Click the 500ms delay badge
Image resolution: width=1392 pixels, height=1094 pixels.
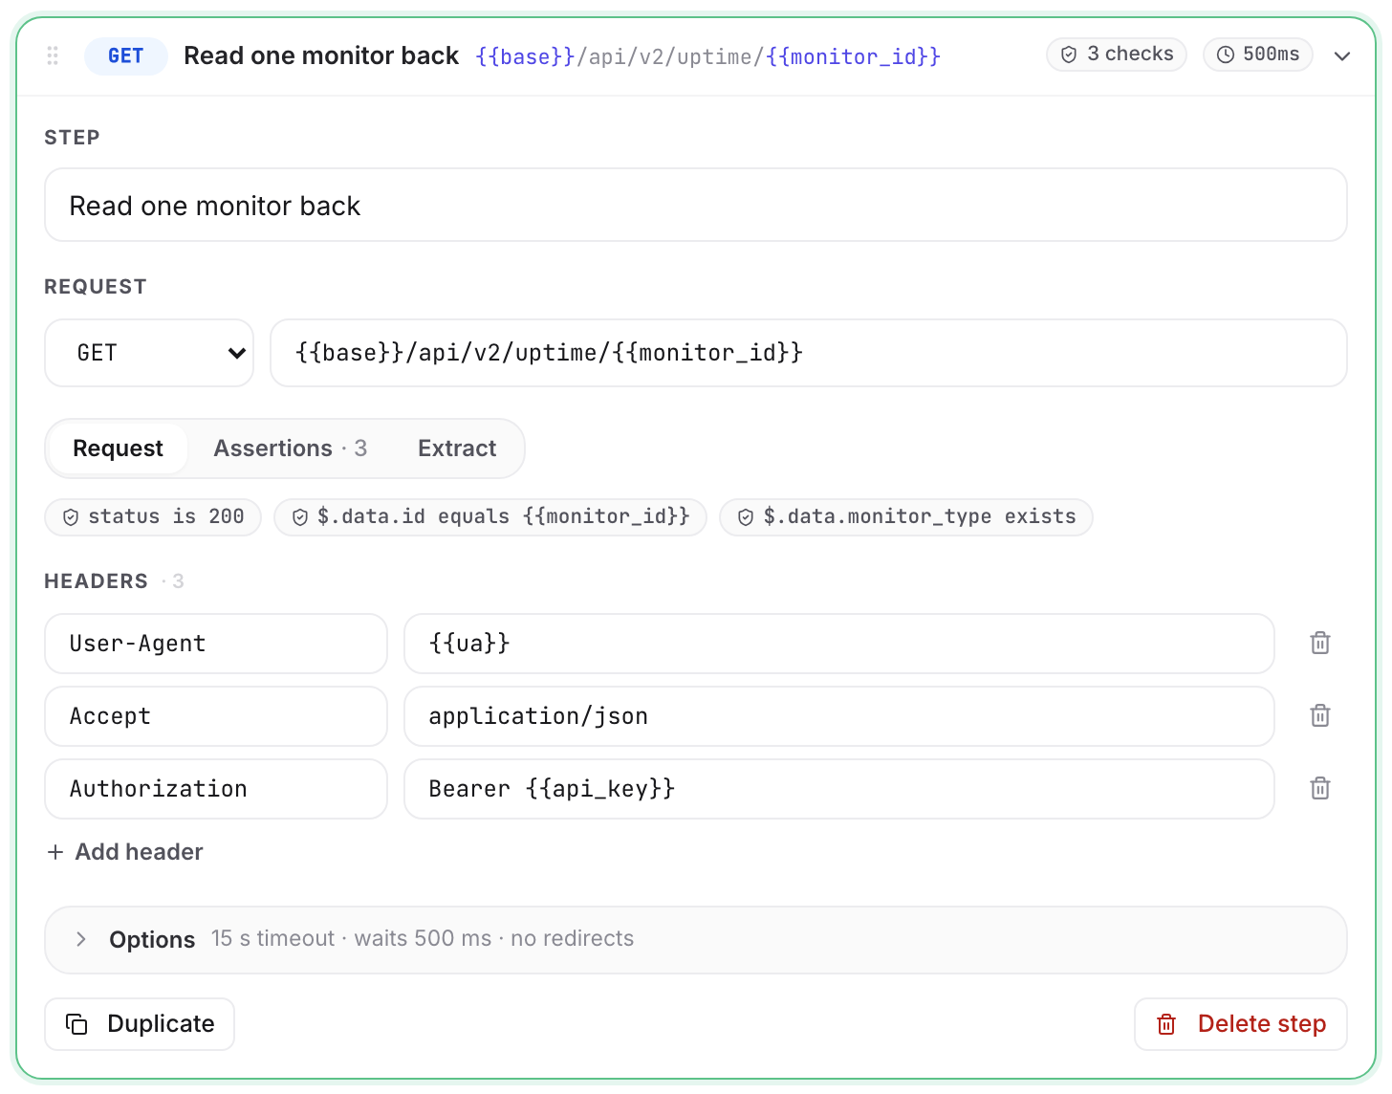(x=1258, y=55)
